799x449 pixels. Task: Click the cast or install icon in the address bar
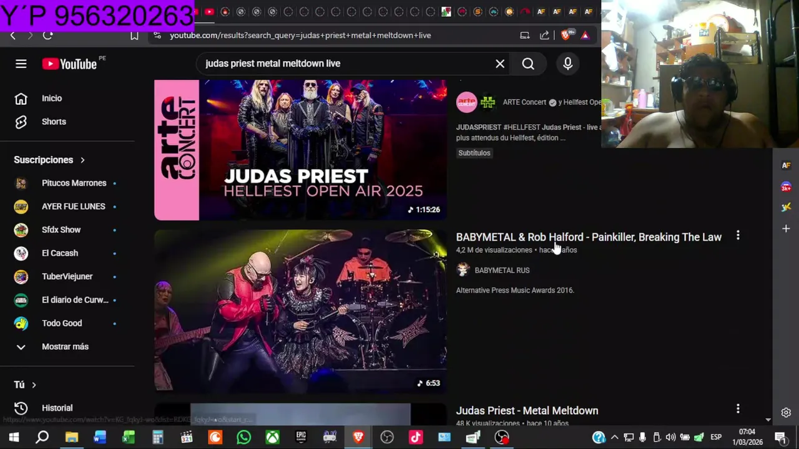click(525, 36)
